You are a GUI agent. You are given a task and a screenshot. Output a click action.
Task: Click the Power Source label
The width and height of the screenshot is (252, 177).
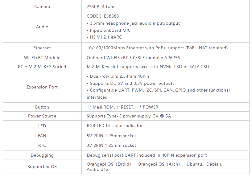click(42, 116)
